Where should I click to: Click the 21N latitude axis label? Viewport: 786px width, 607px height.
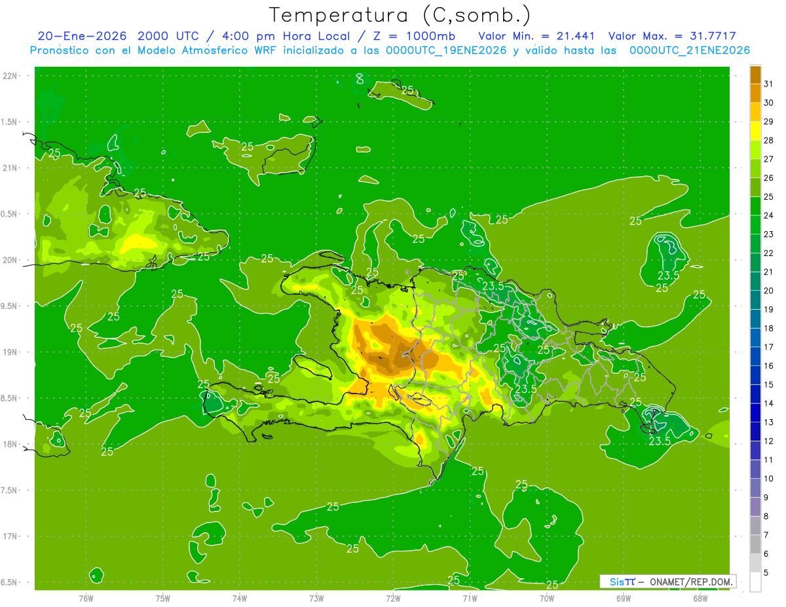[11, 168]
